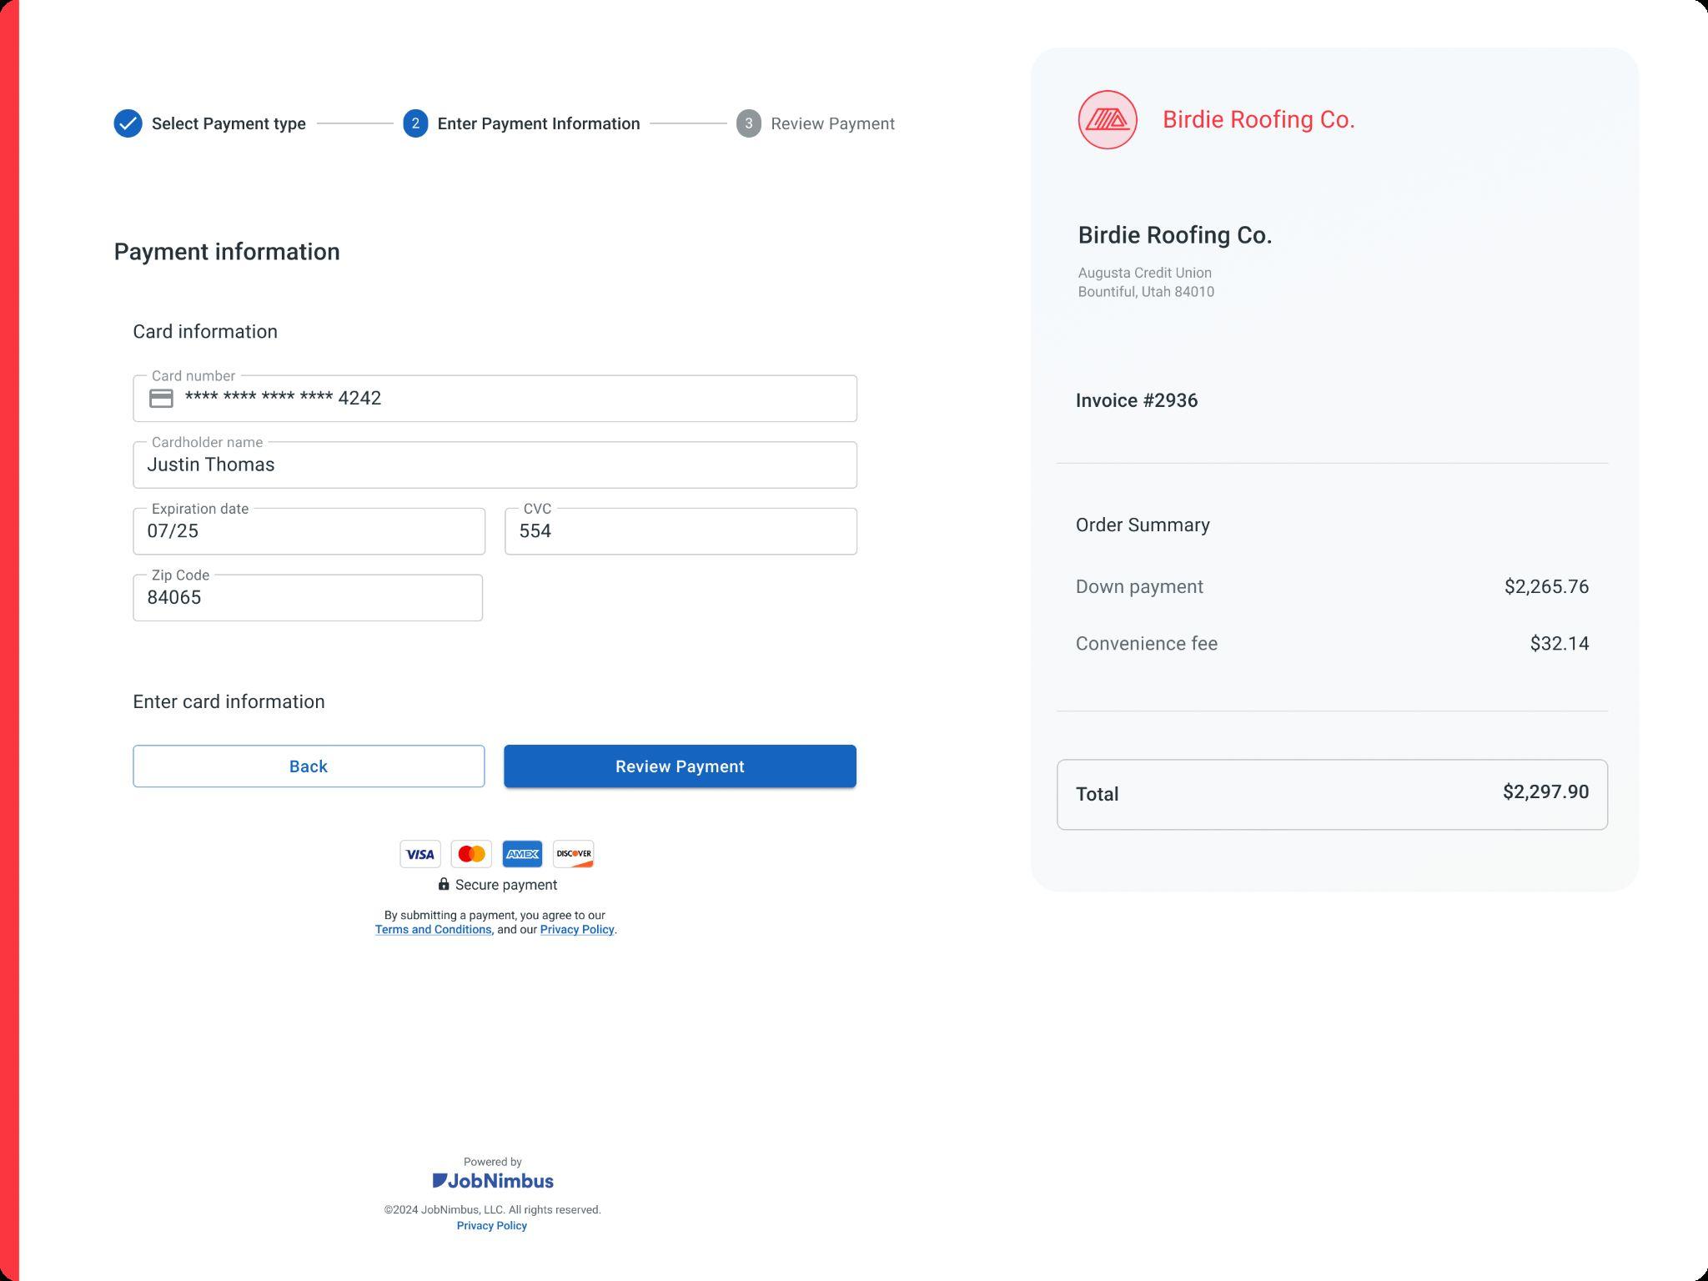1708x1281 pixels.
Task: Click the Visa card logo
Action: [x=420, y=854]
